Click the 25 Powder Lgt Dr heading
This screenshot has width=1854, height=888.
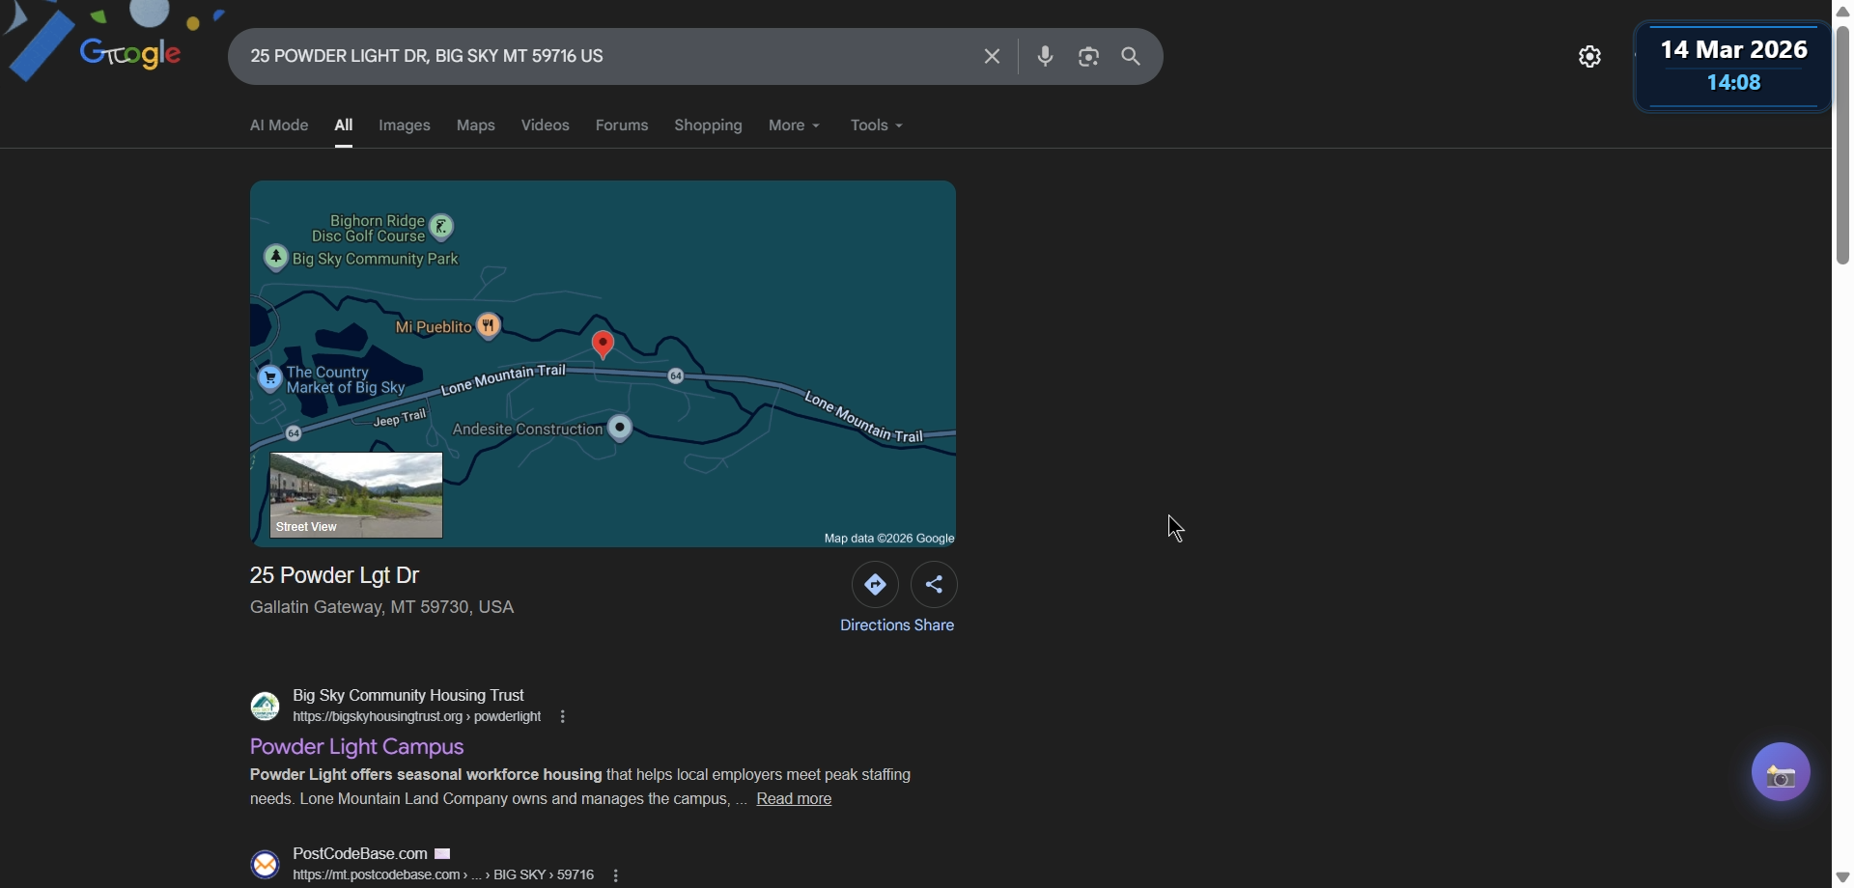coord(335,575)
